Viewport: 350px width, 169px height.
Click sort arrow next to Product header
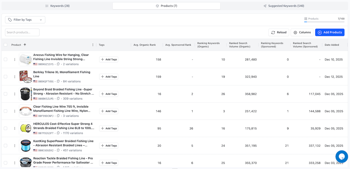pyautogui.click(x=25, y=45)
